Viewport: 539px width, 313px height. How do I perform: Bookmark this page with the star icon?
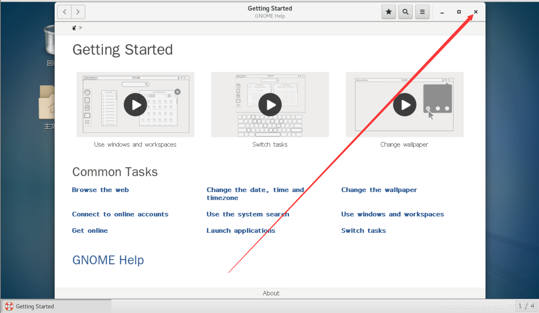(389, 12)
